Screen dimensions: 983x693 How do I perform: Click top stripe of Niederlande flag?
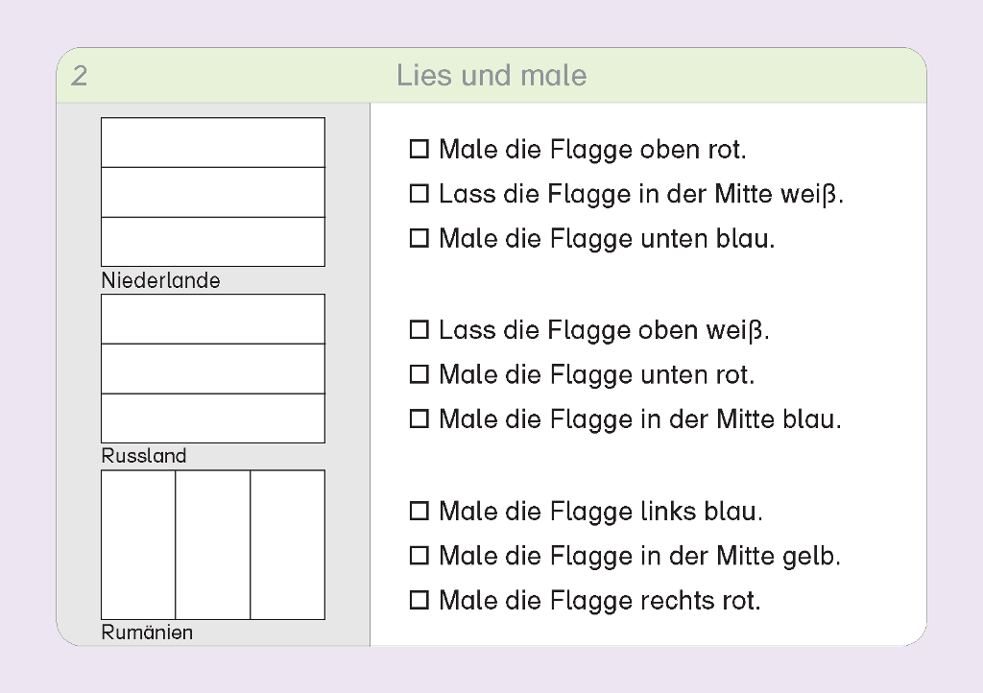pos(212,142)
